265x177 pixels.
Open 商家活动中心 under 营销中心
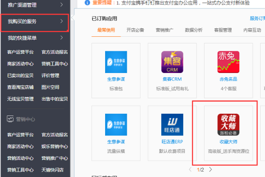point(20,146)
